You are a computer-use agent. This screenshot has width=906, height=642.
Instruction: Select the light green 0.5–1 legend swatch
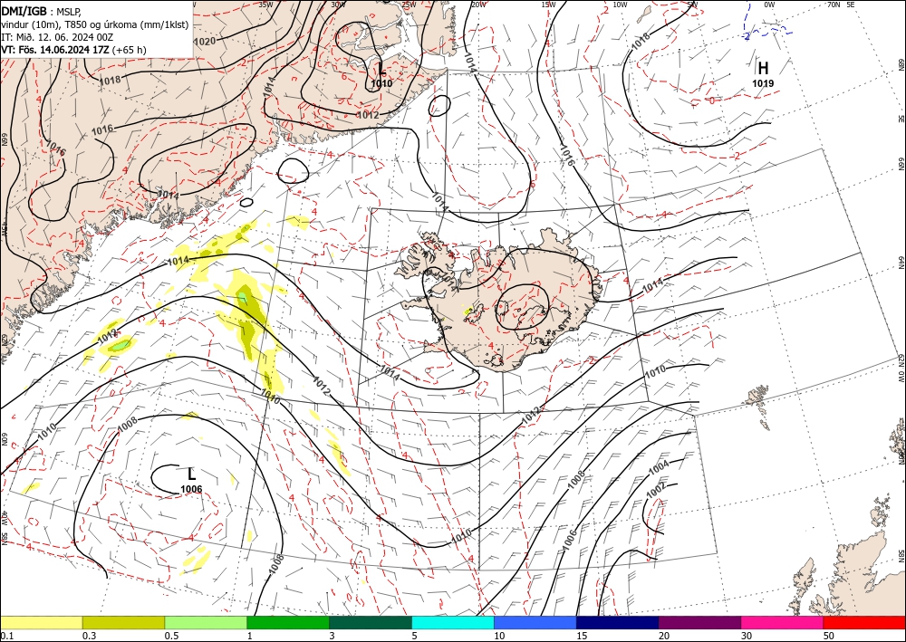click(x=206, y=622)
